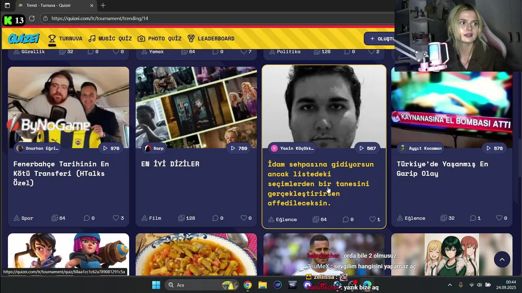This screenshot has width=522, height=293.
Task: Click the 32 items count on Türkiye'de Yaşanmış card
Action: (447, 218)
